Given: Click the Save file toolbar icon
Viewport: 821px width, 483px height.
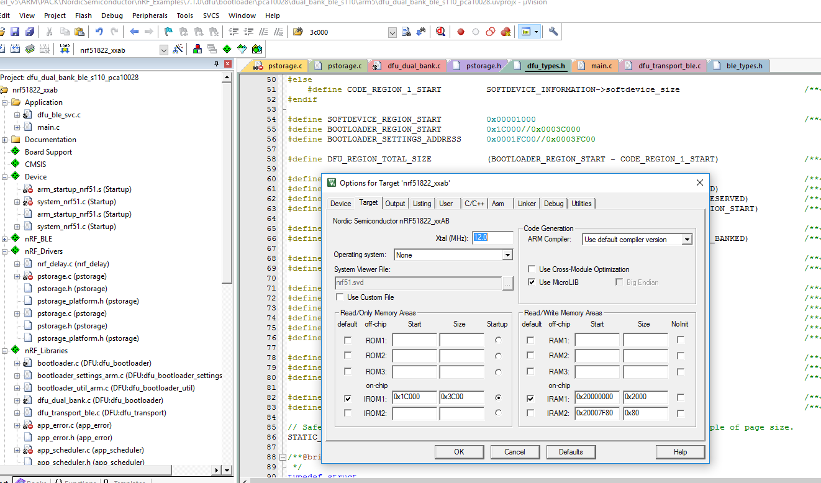Looking at the screenshot, I should pyautogui.click(x=15, y=32).
